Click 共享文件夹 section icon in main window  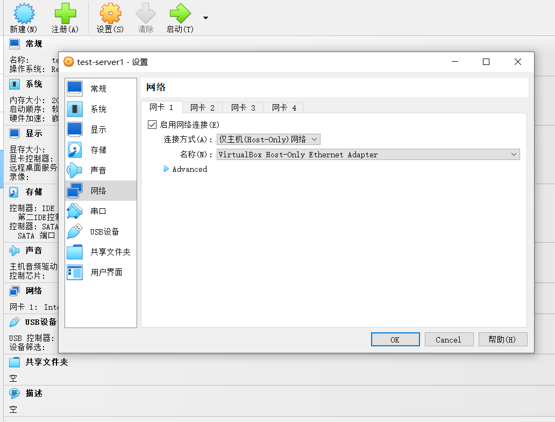click(15, 362)
